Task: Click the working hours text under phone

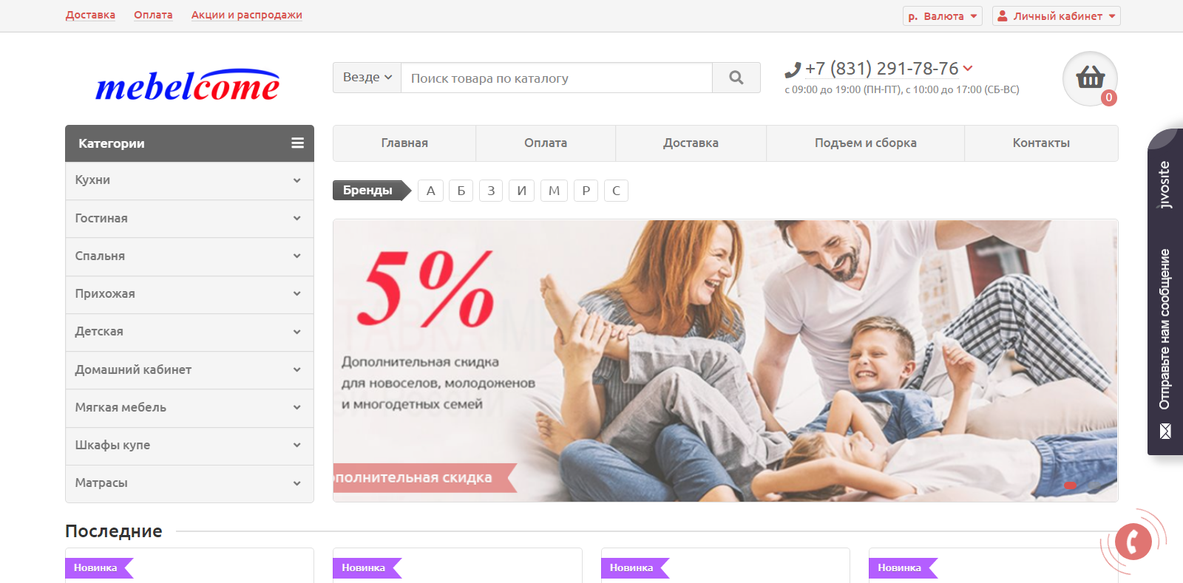Action: [x=902, y=89]
